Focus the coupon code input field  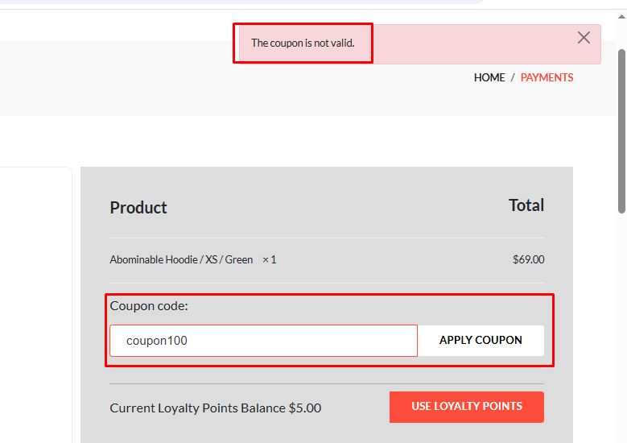coord(263,341)
